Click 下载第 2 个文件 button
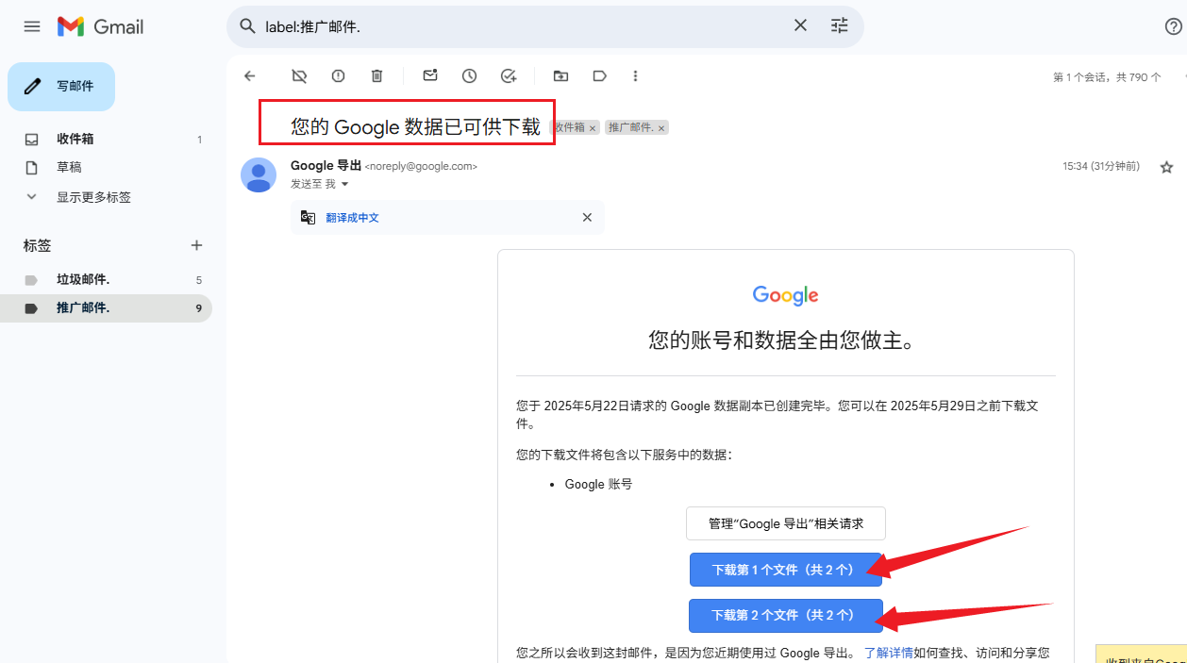This screenshot has height=663, width=1187. (x=786, y=615)
